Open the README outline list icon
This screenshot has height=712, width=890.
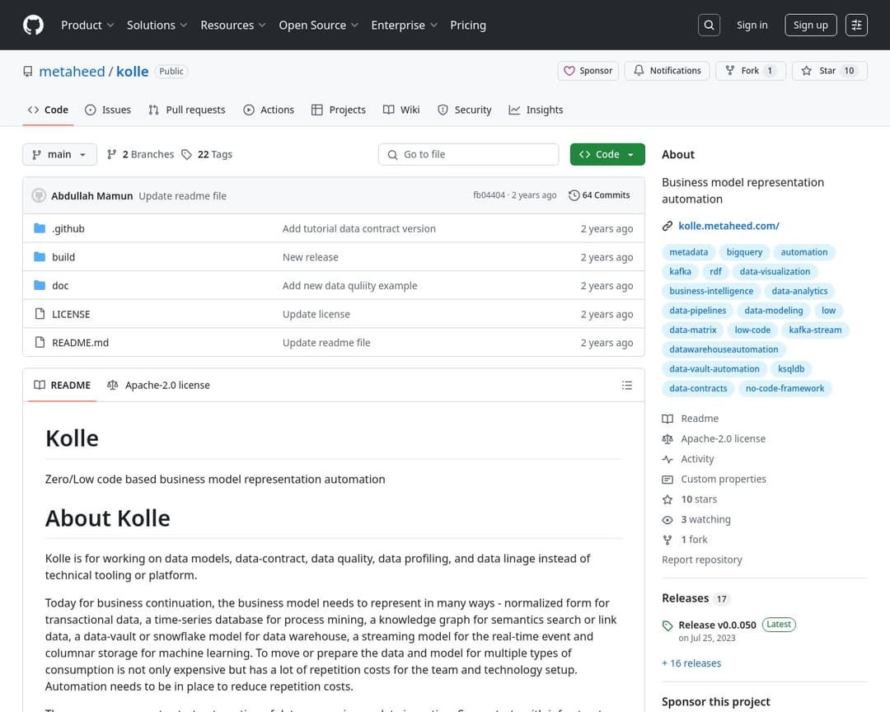[x=626, y=385]
